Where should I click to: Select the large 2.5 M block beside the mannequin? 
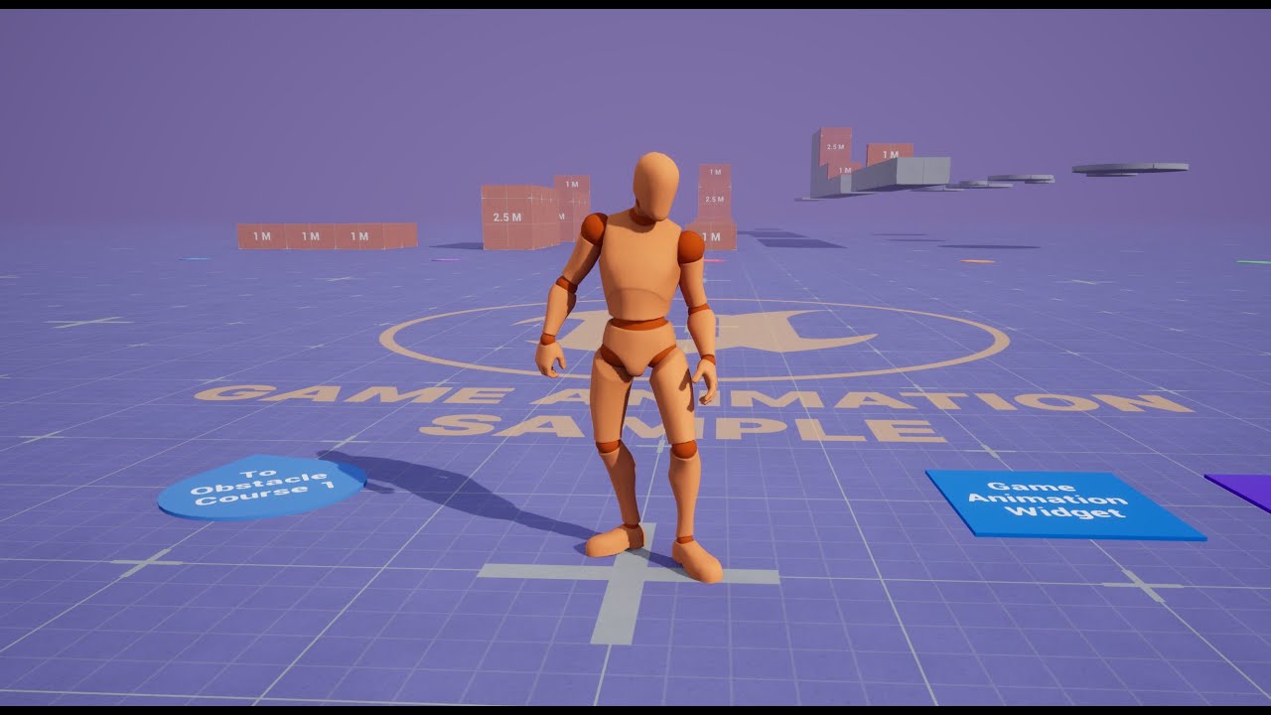519,217
